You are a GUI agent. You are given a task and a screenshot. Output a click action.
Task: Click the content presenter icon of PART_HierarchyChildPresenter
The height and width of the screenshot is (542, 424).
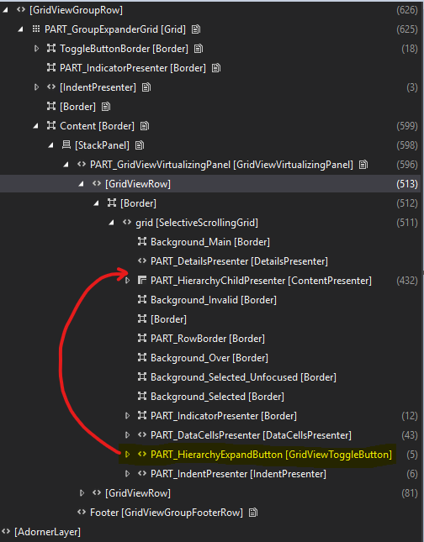[x=142, y=281]
